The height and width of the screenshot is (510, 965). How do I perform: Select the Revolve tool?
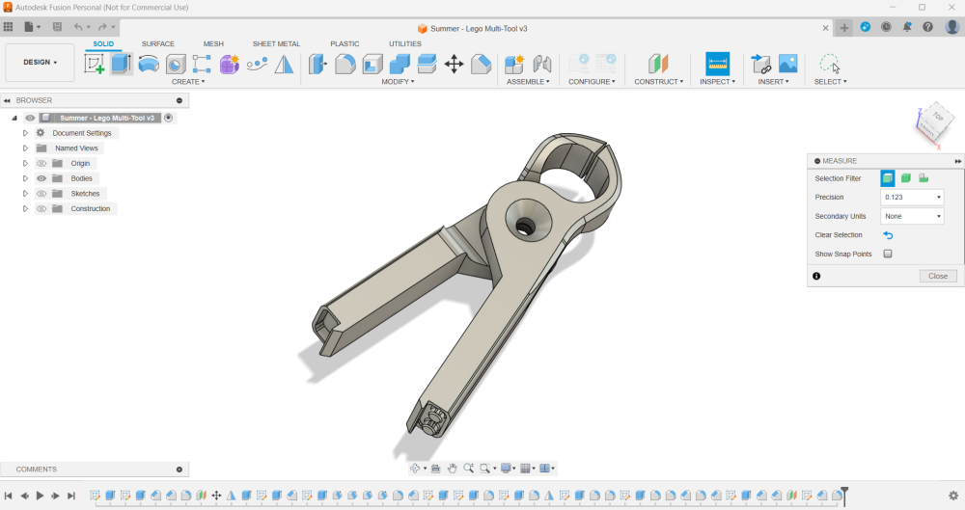pos(149,65)
